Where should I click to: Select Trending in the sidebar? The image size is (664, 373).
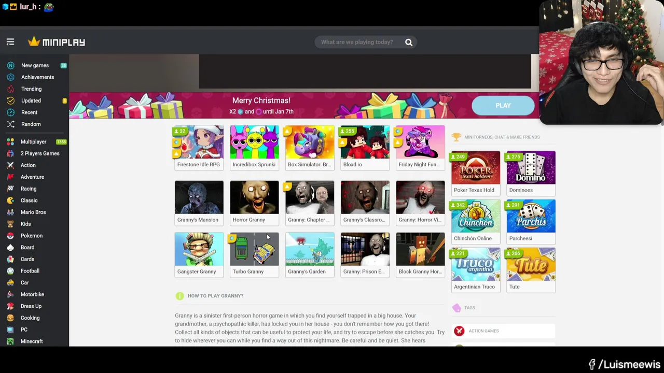tap(31, 89)
